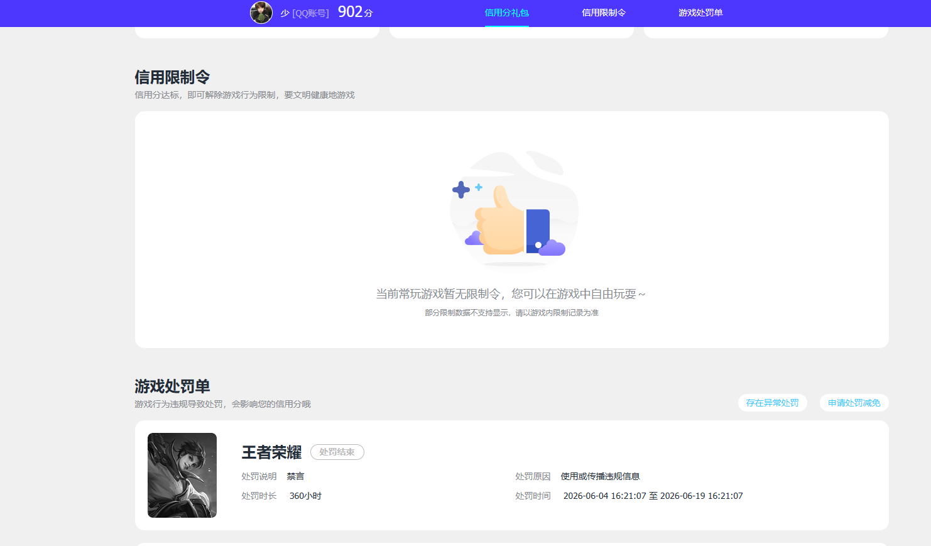Click 申请处罚减免 button
This screenshot has height=546, width=931.
854,403
